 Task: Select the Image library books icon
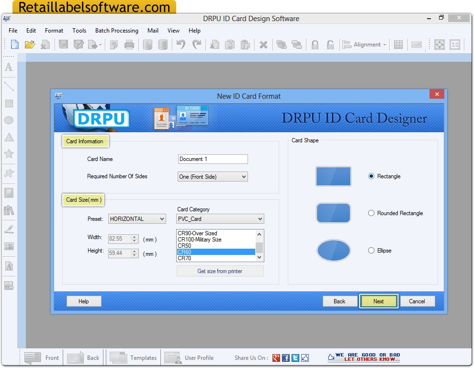coord(9,210)
